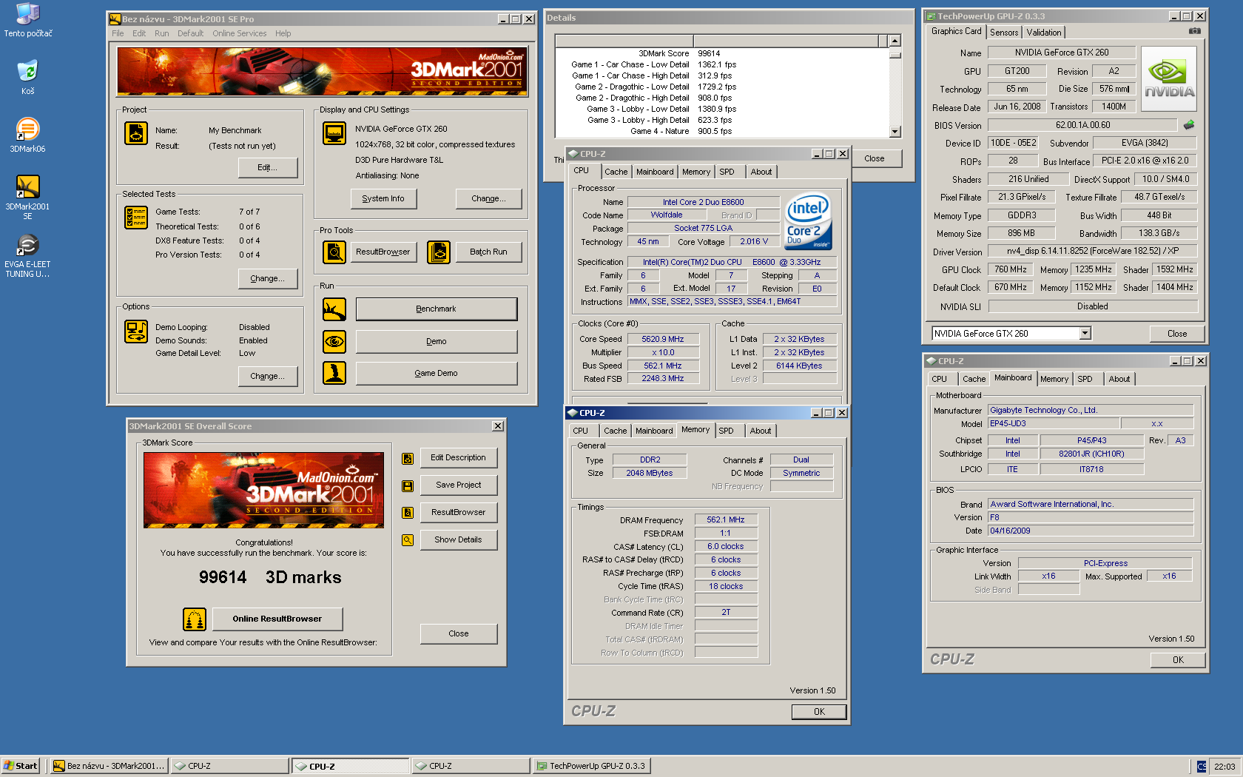Open Online Services menu
Image resolution: width=1243 pixels, height=777 pixels.
pyautogui.click(x=239, y=33)
